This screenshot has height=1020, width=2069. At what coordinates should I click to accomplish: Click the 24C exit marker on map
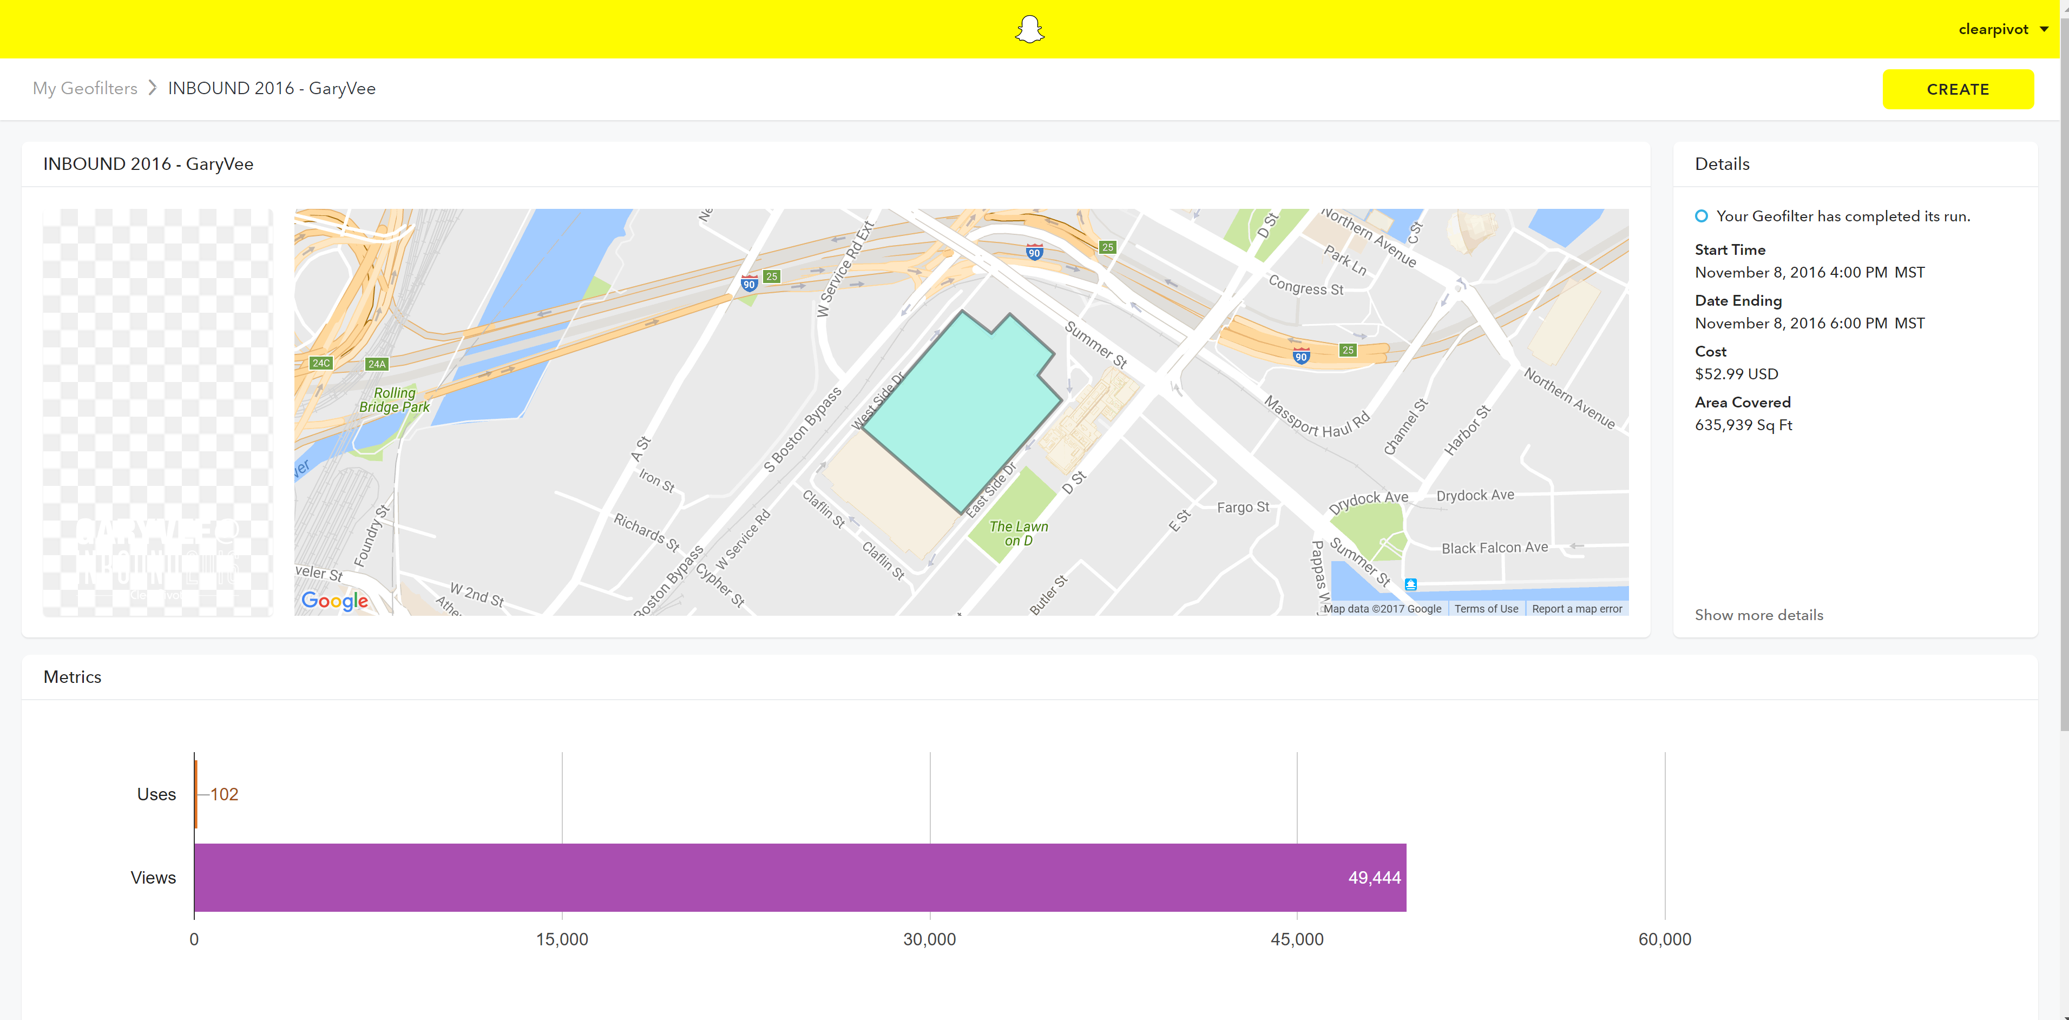click(x=321, y=363)
